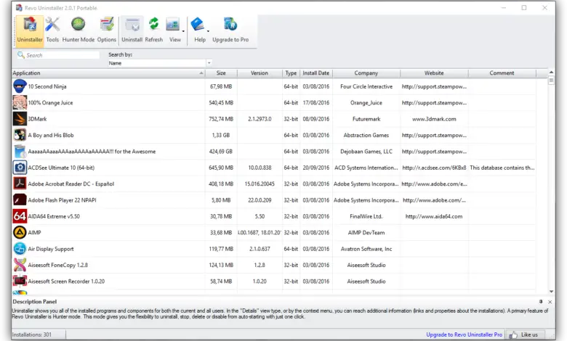Pin the Description Panel

coord(540,301)
